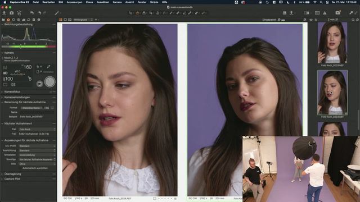Image resolution: width=360 pixels, height=202 pixels.
Task: Open the Ebene menu
Action: pyautogui.click(x=89, y=2)
